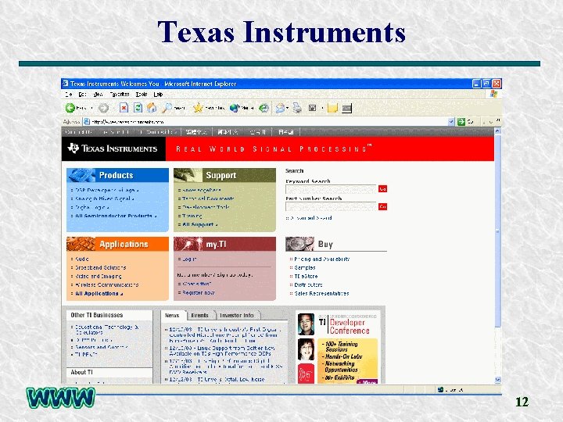The image size is (563, 422).
Task: Open the Search magnifier icon
Action: (x=167, y=108)
